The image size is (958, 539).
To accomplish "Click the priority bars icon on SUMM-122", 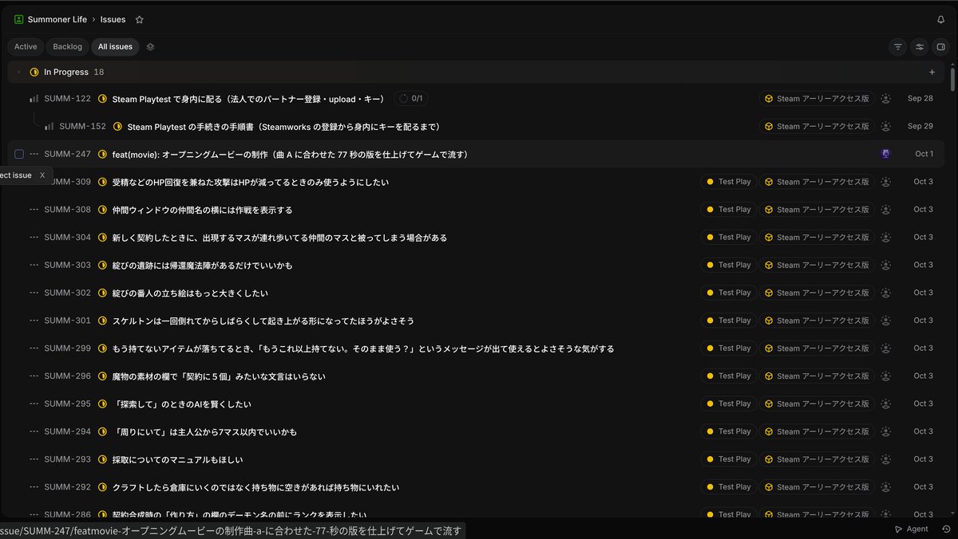I will tap(34, 99).
